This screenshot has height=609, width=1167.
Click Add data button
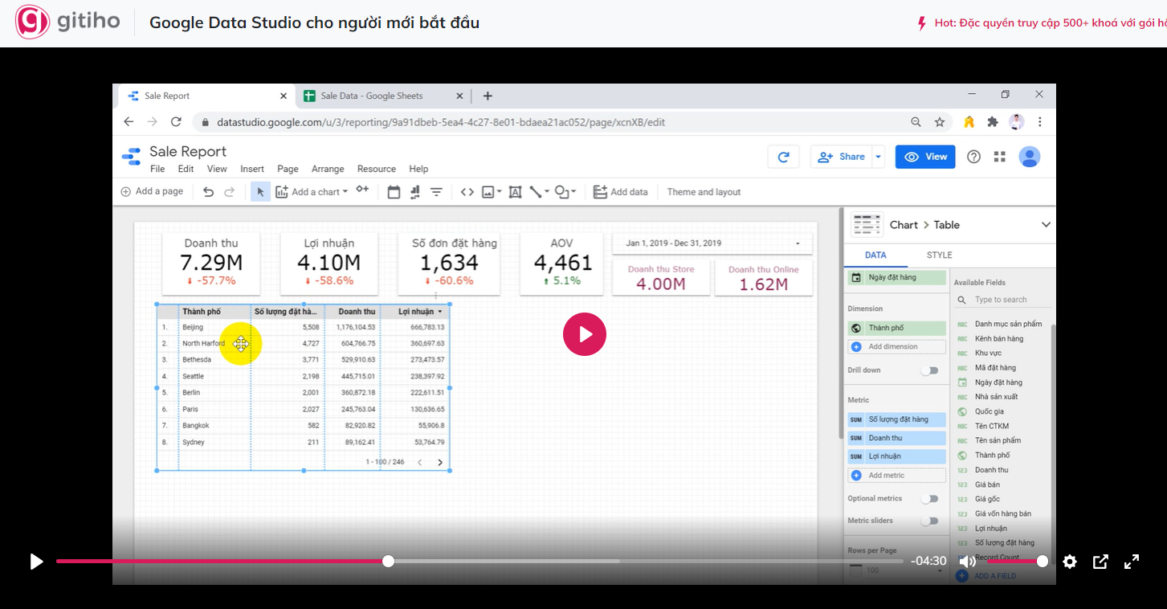620,192
